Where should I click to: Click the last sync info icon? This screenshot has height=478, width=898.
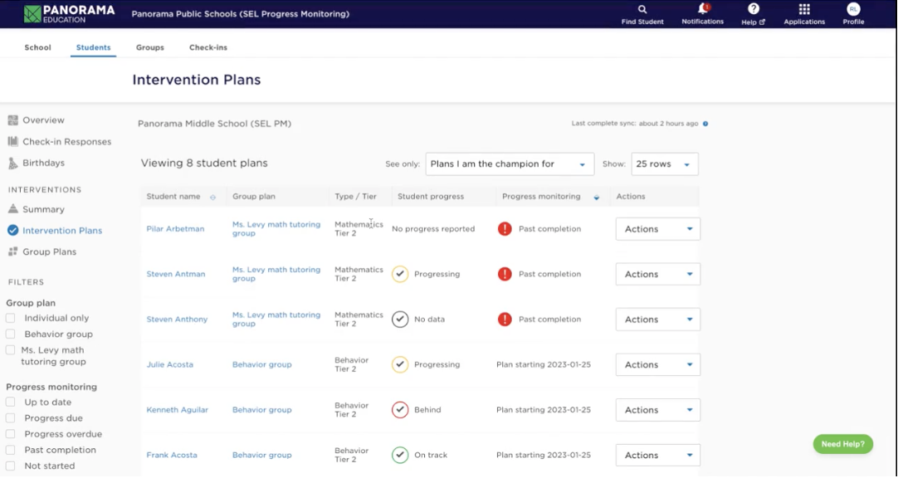pyautogui.click(x=705, y=124)
